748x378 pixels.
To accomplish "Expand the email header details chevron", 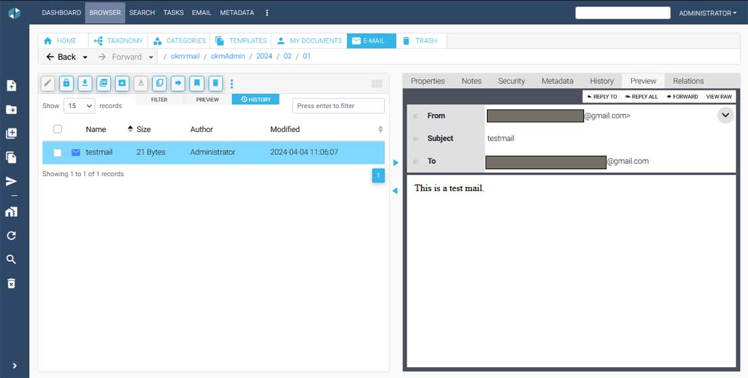I will click(x=725, y=116).
